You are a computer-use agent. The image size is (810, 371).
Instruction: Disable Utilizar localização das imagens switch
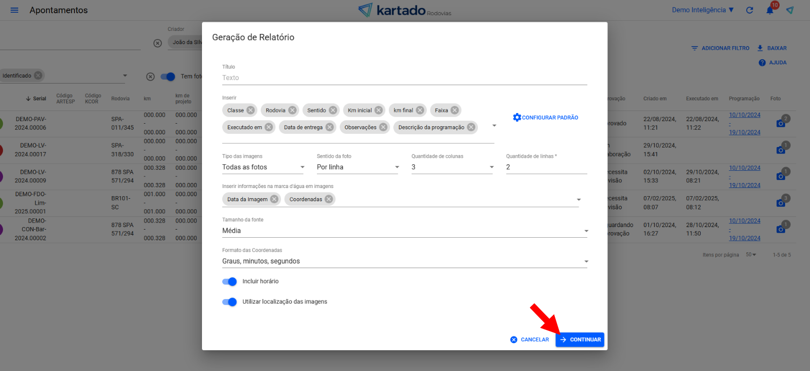(x=229, y=302)
